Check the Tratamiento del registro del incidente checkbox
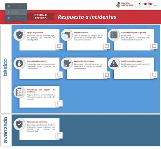This screenshot has height=149, width=161. pyautogui.click(x=59, y=103)
